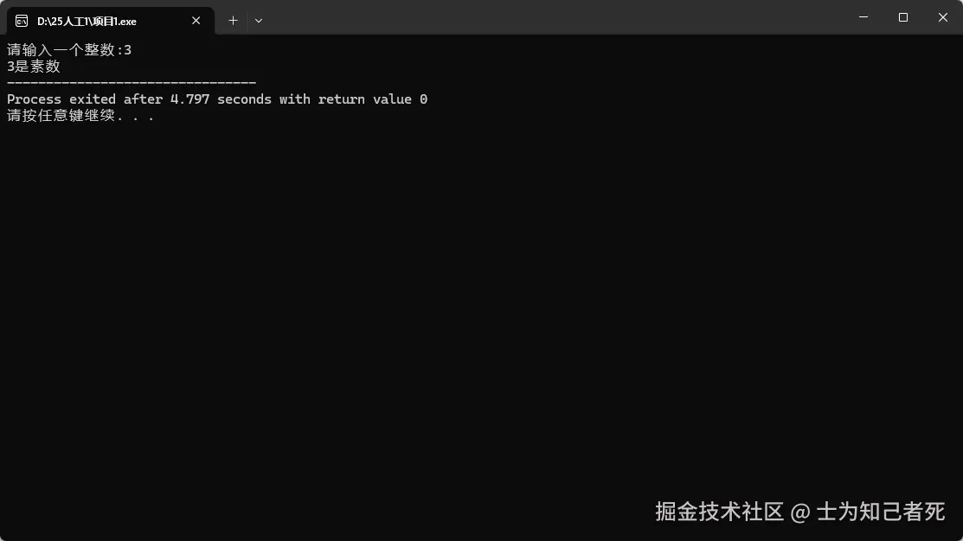This screenshot has width=963, height=541.
Task: Click the 4.797 seconds value
Action: point(221,99)
